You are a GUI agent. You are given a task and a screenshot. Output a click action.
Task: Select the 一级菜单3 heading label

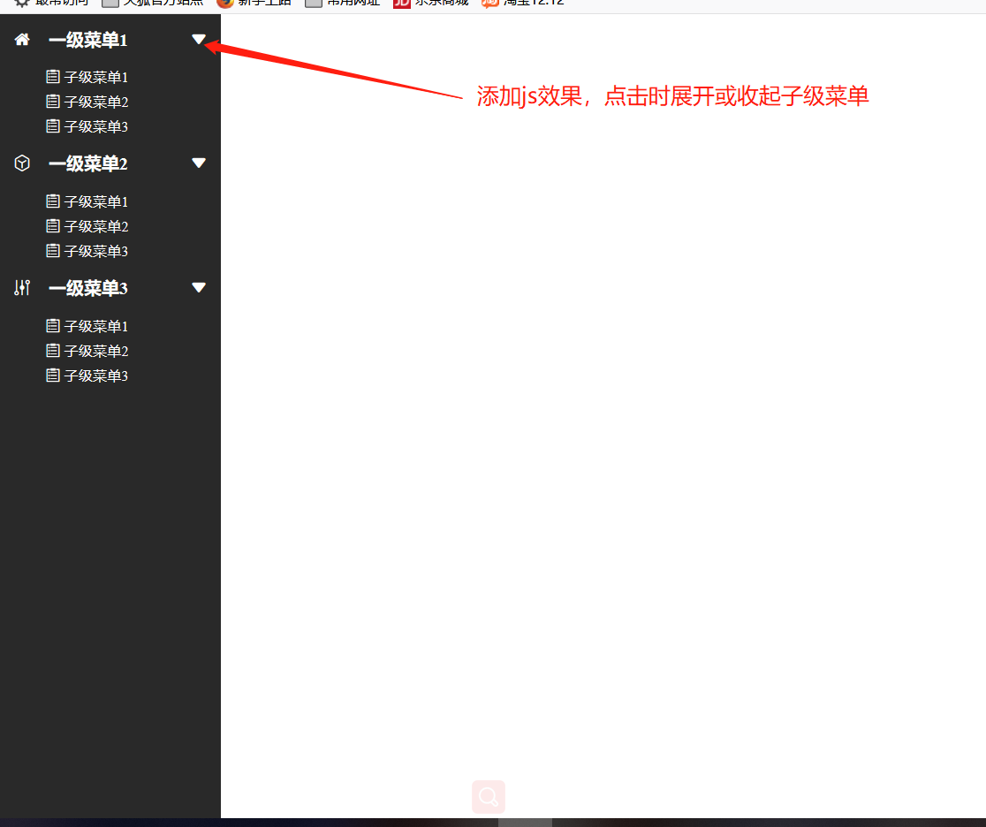click(x=88, y=288)
